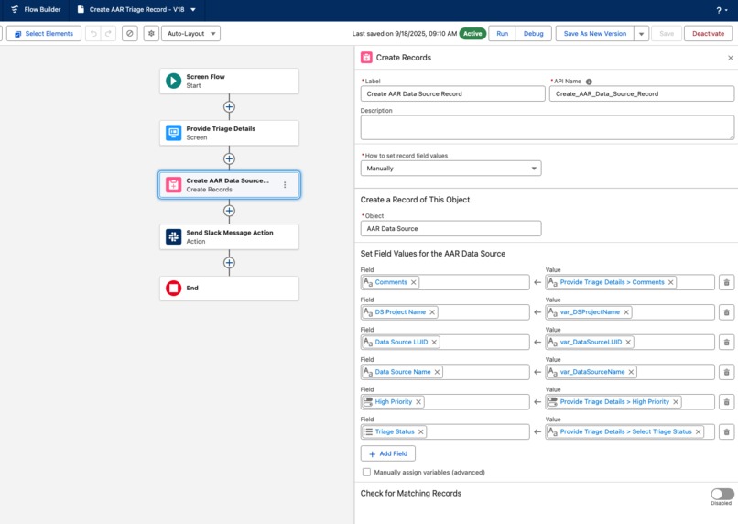Click the API Name info icon
Viewport: 738px width, 524px height.
[589, 82]
